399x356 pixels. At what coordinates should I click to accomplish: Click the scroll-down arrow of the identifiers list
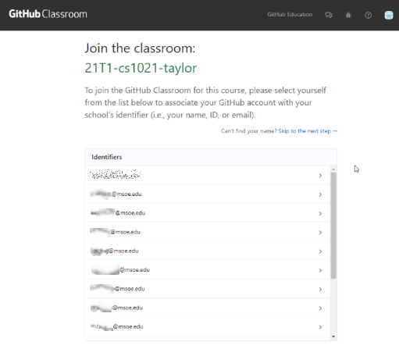tap(333, 336)
